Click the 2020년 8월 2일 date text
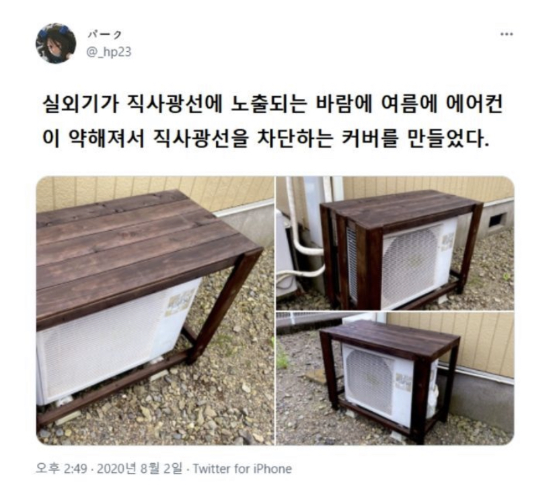Screen dimensions: 557x490 pos(140,468)
